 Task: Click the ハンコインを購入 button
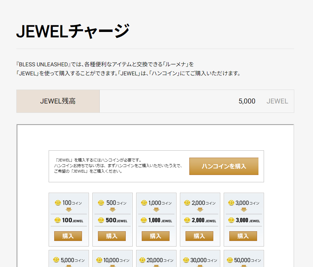pyautogui.click(x=224, y=166)
